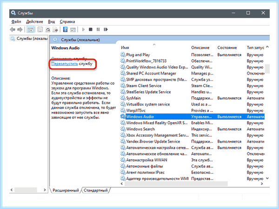Screen dimensions: 279x209
Task: Select the Steam Client Service name
Action: pyautogui.click(x=144, y=86)
